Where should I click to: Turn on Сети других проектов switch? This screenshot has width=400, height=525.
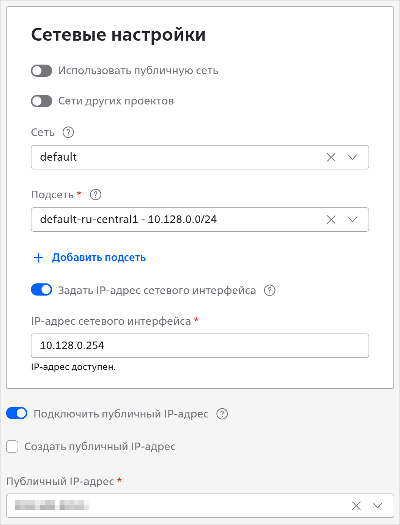pyautogui.click(x=41, y=101)
